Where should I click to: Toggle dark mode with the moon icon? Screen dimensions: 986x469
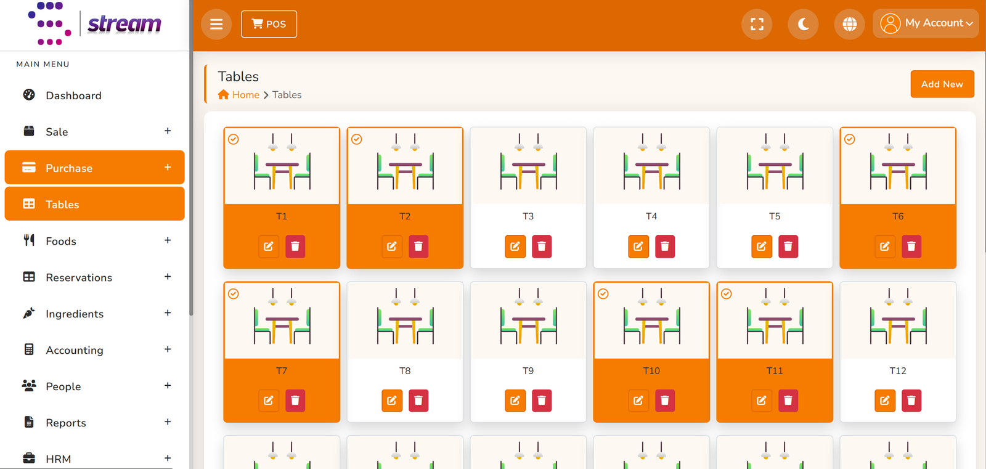click(803, 24)
